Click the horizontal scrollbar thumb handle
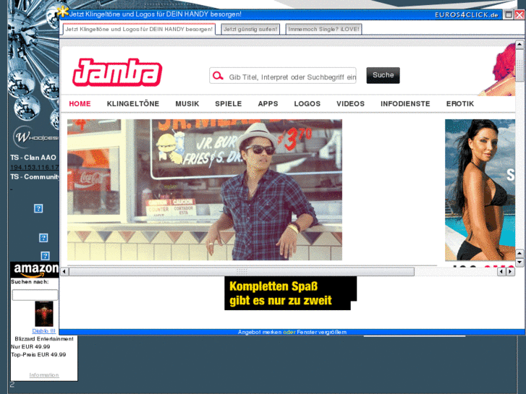Image resolution: width=526 pixels, height=394 pixels. tap(242, 271)
